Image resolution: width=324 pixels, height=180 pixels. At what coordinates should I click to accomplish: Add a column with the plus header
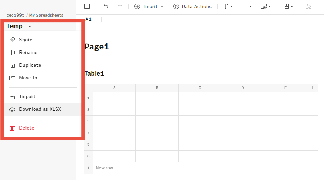coord(313,88)
